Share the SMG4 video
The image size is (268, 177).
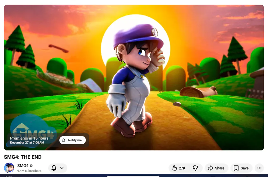pos(216,168)
